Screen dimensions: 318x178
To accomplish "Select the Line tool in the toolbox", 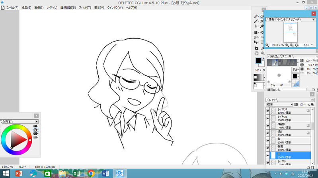I will tap(256, 21).
